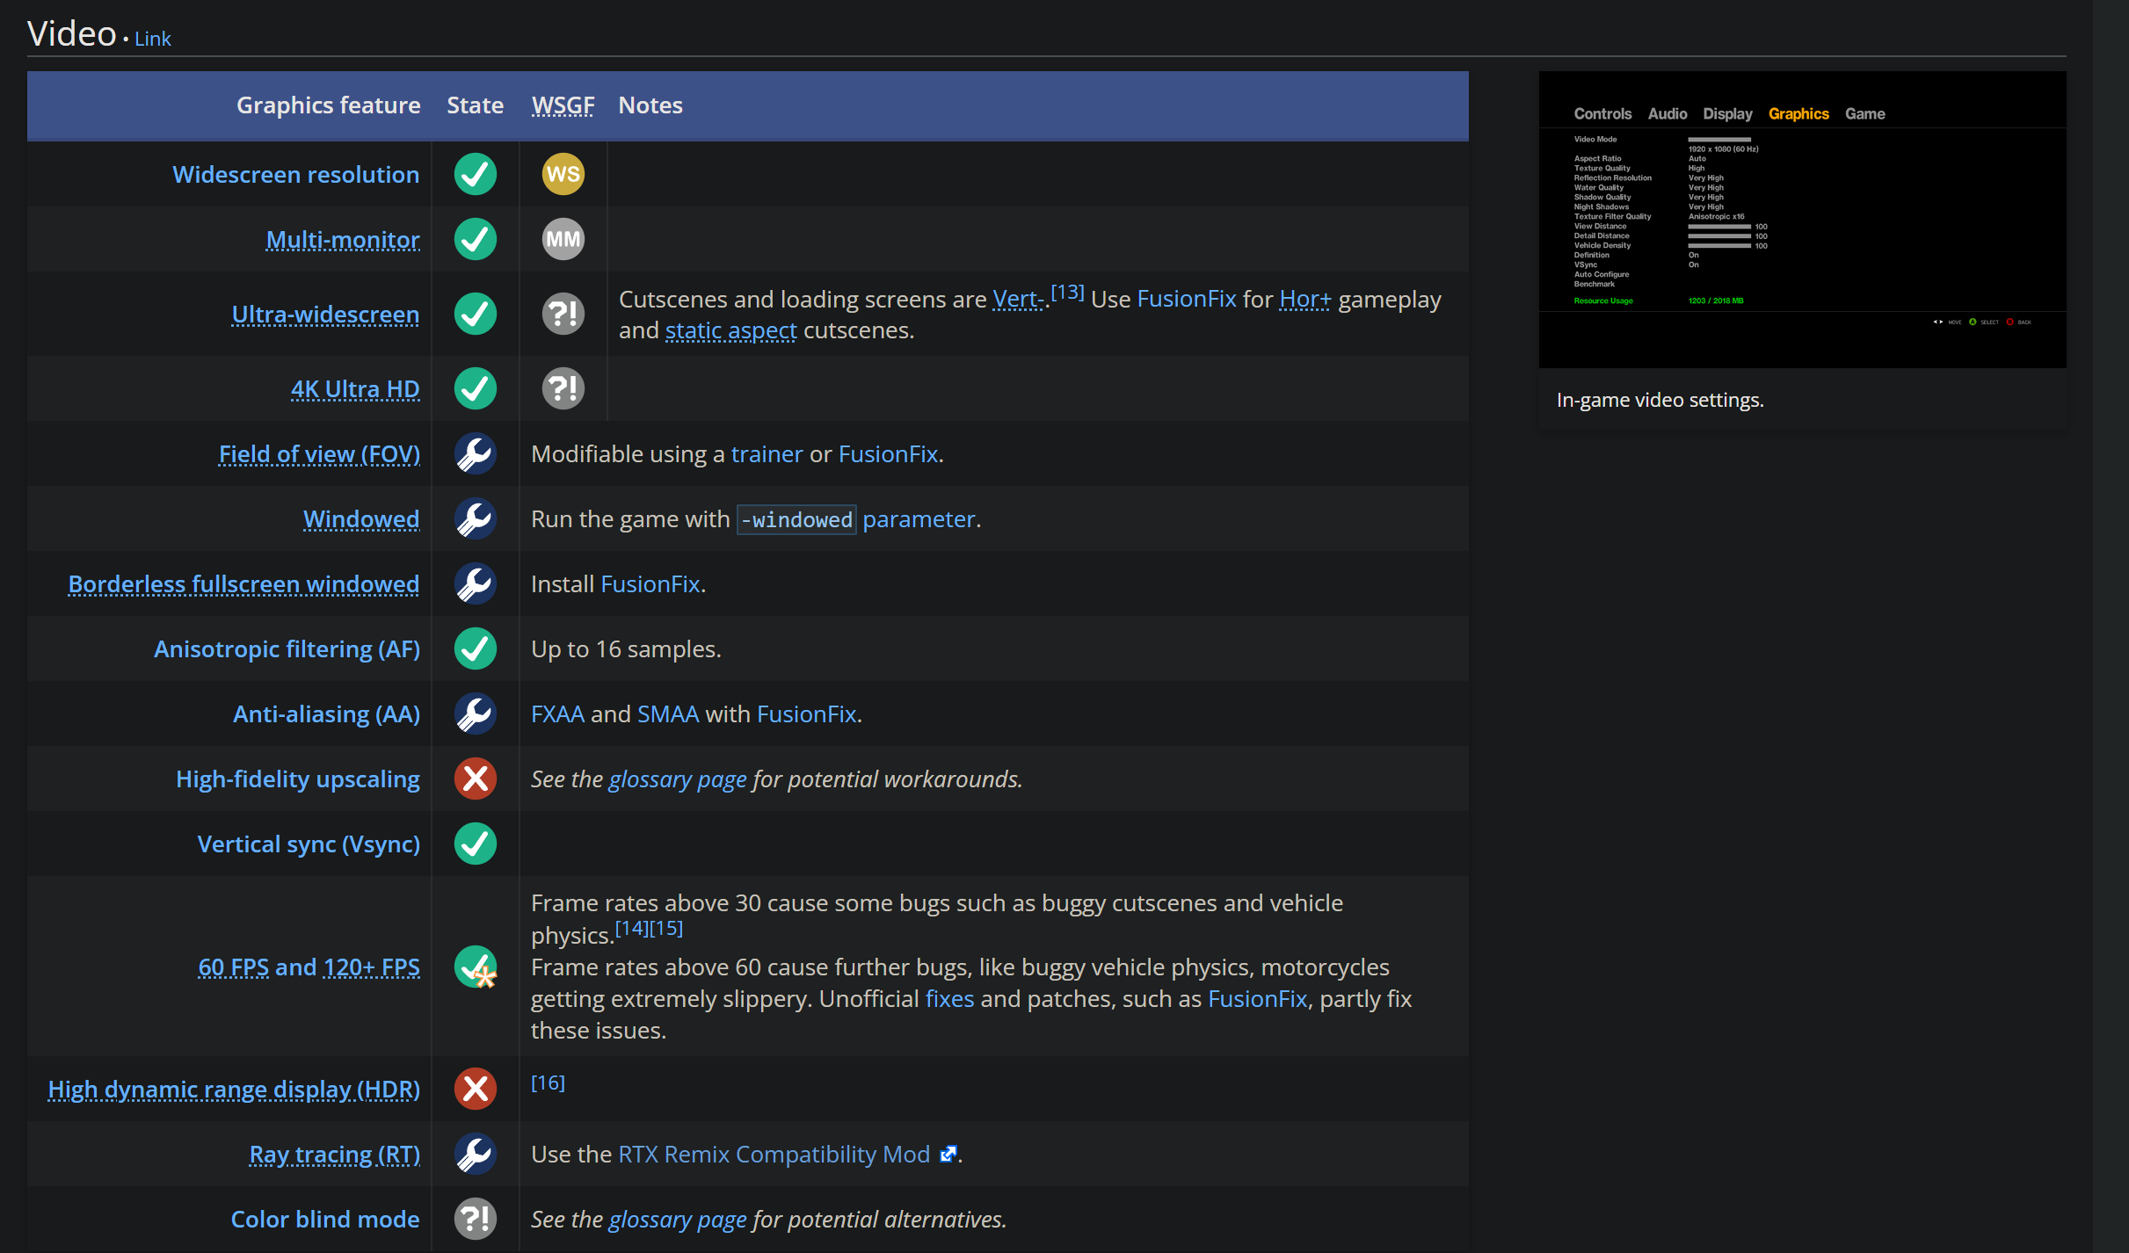The image size is (2129, 1253).
Task: Click the Windowed row wrench icon
Action: [476, 518]
